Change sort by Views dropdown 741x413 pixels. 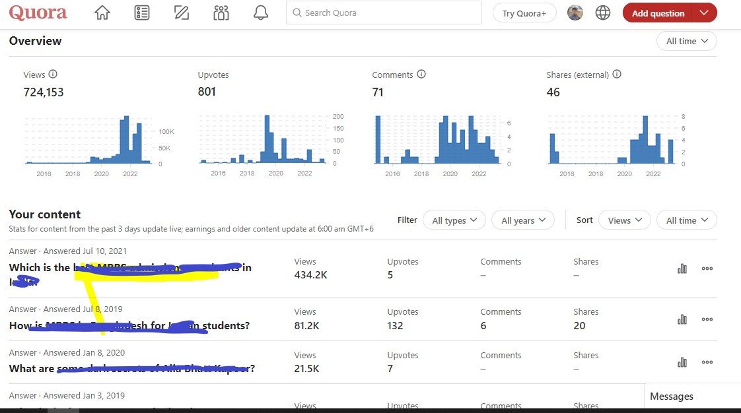[624, 220]
